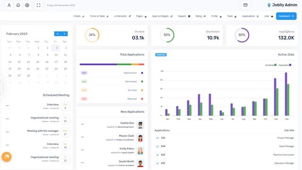The height and width of the screenshot is (170, 302).
Task: Click the 50% Shortlisted progress ring
Action: point(167,35)
